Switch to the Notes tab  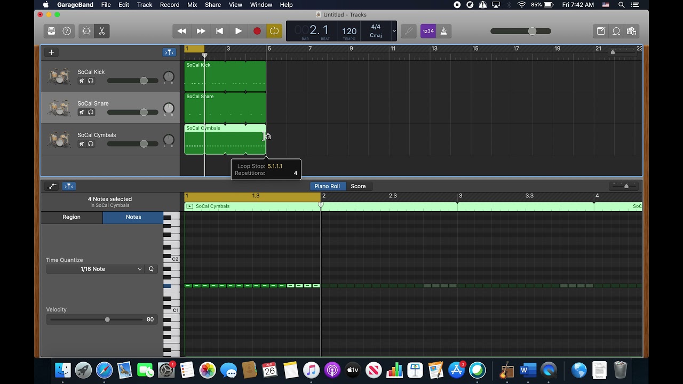(133, 217)
